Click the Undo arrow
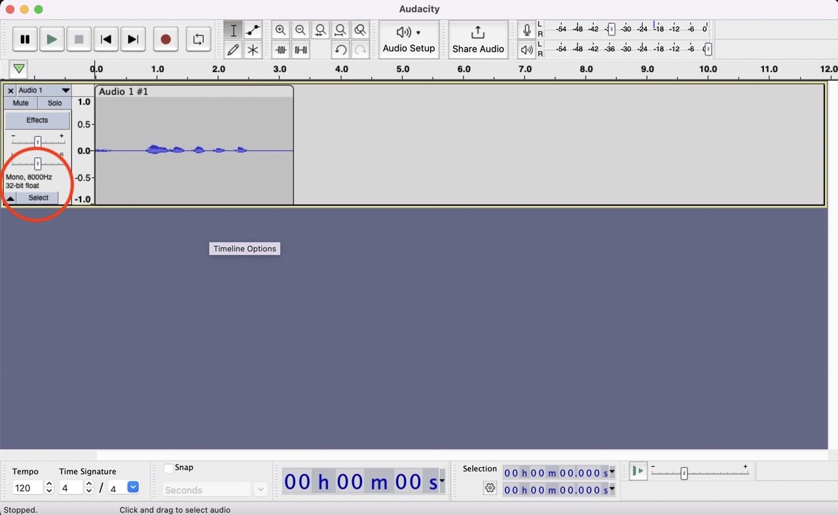Screen dimensions: 838x515 pyautogui.click(x=340, y=50)
